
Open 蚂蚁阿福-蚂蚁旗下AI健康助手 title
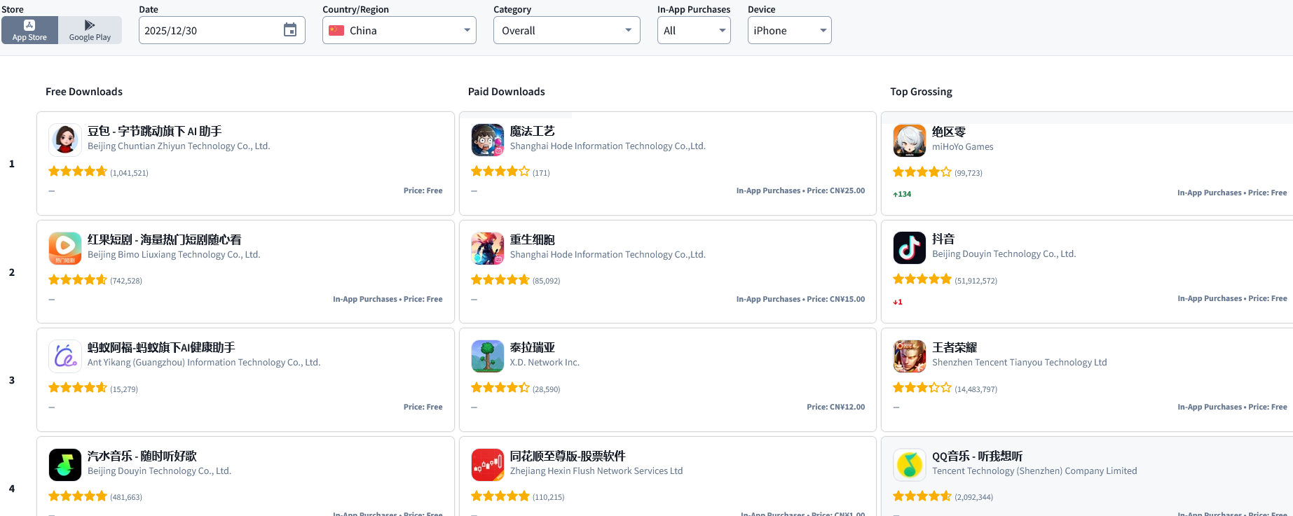(161, 347)
